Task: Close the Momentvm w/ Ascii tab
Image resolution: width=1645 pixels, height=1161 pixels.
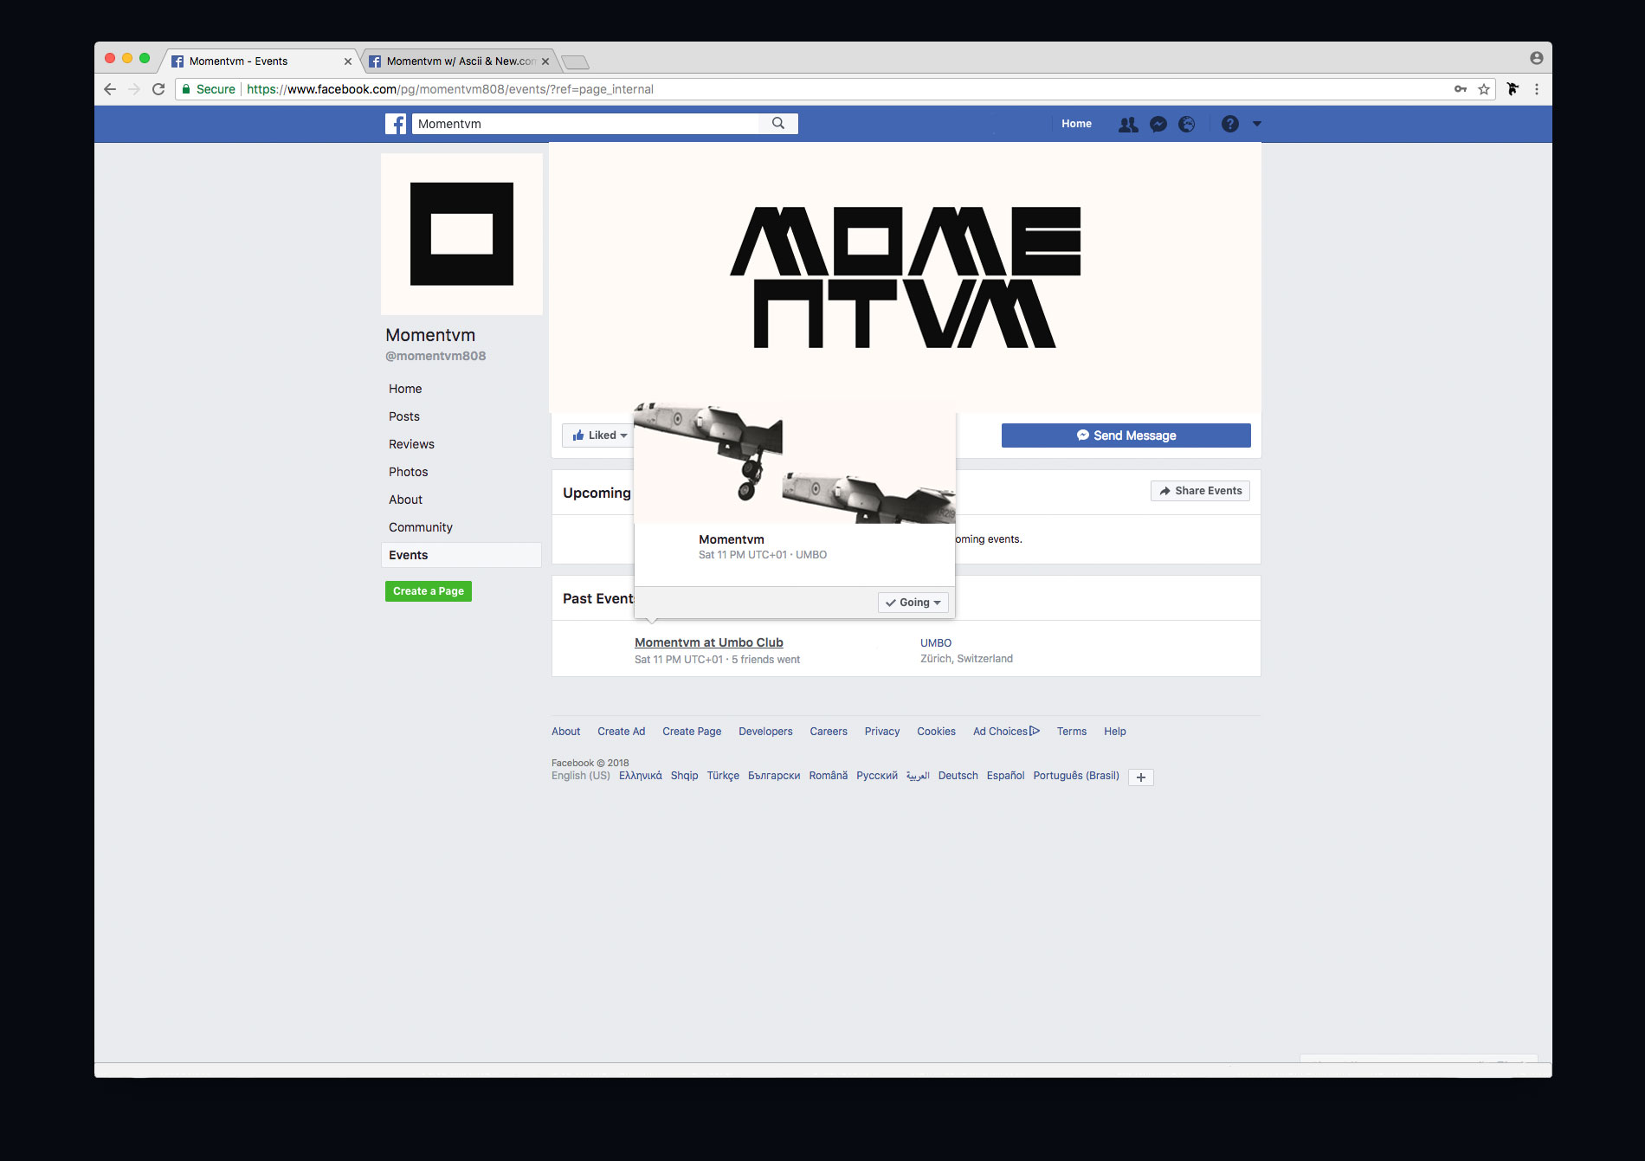Action: pyautogui.click(x=545, y=61)
